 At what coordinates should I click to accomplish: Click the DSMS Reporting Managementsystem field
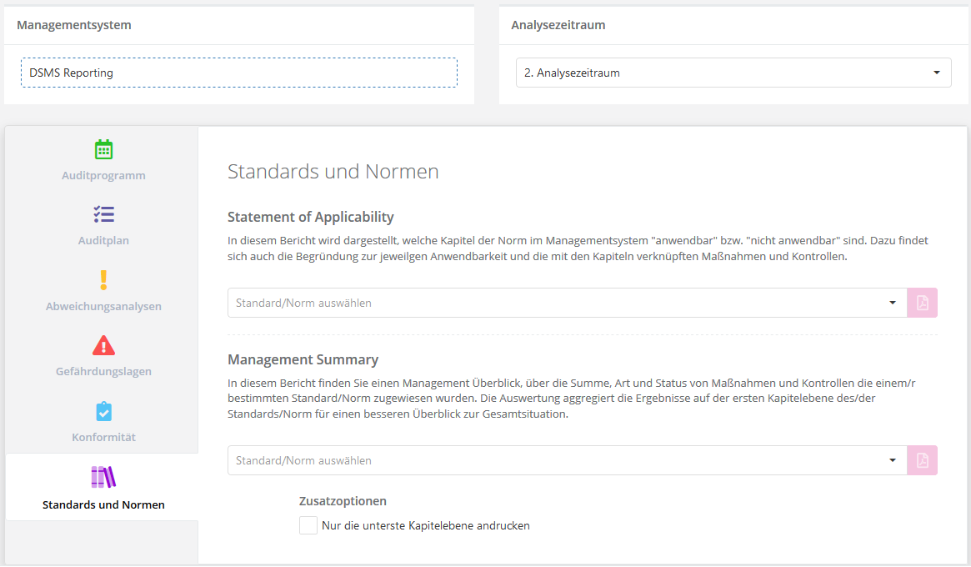click(x=238, y=73)
